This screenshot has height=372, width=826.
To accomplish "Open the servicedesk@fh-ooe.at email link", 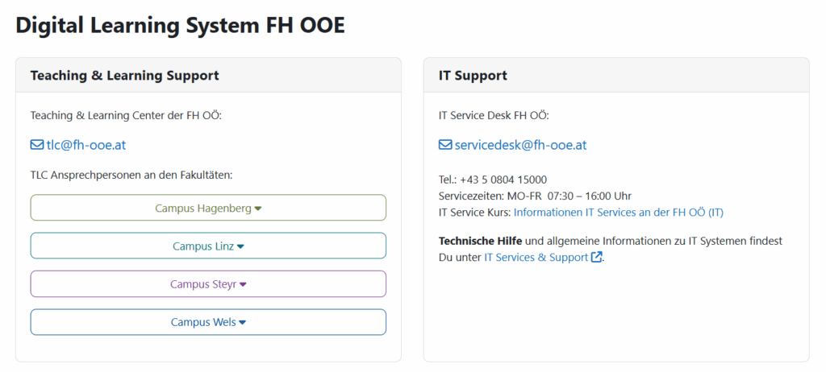I will pos(519,146).
